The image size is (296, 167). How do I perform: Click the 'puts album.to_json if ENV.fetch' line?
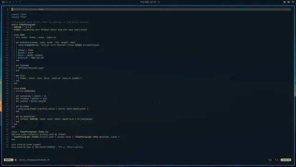47,147
